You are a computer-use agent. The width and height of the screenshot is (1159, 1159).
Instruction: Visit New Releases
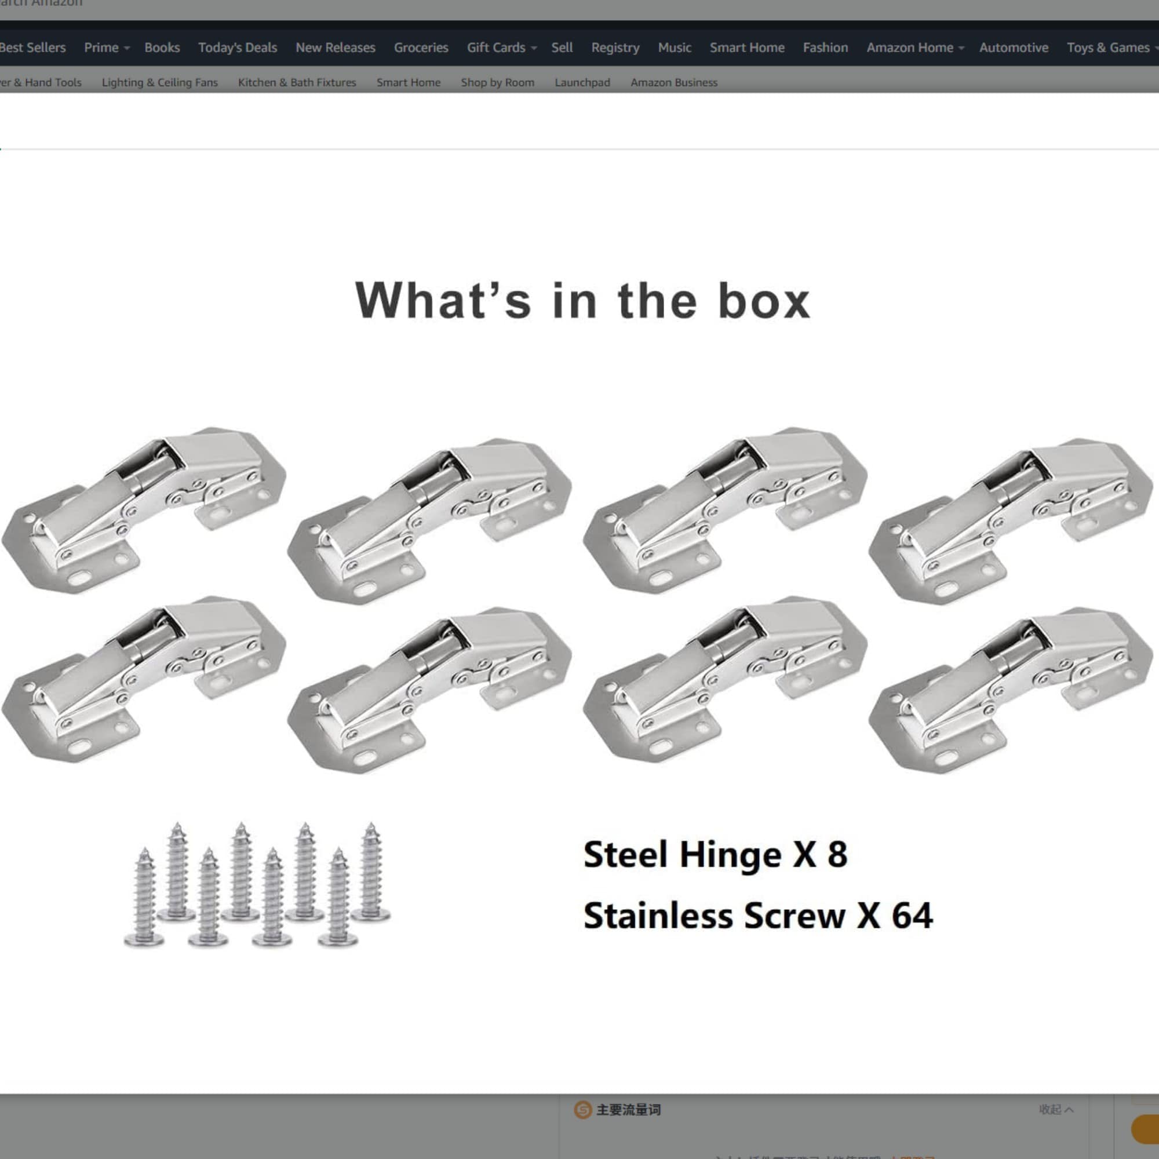pos(336,48)
